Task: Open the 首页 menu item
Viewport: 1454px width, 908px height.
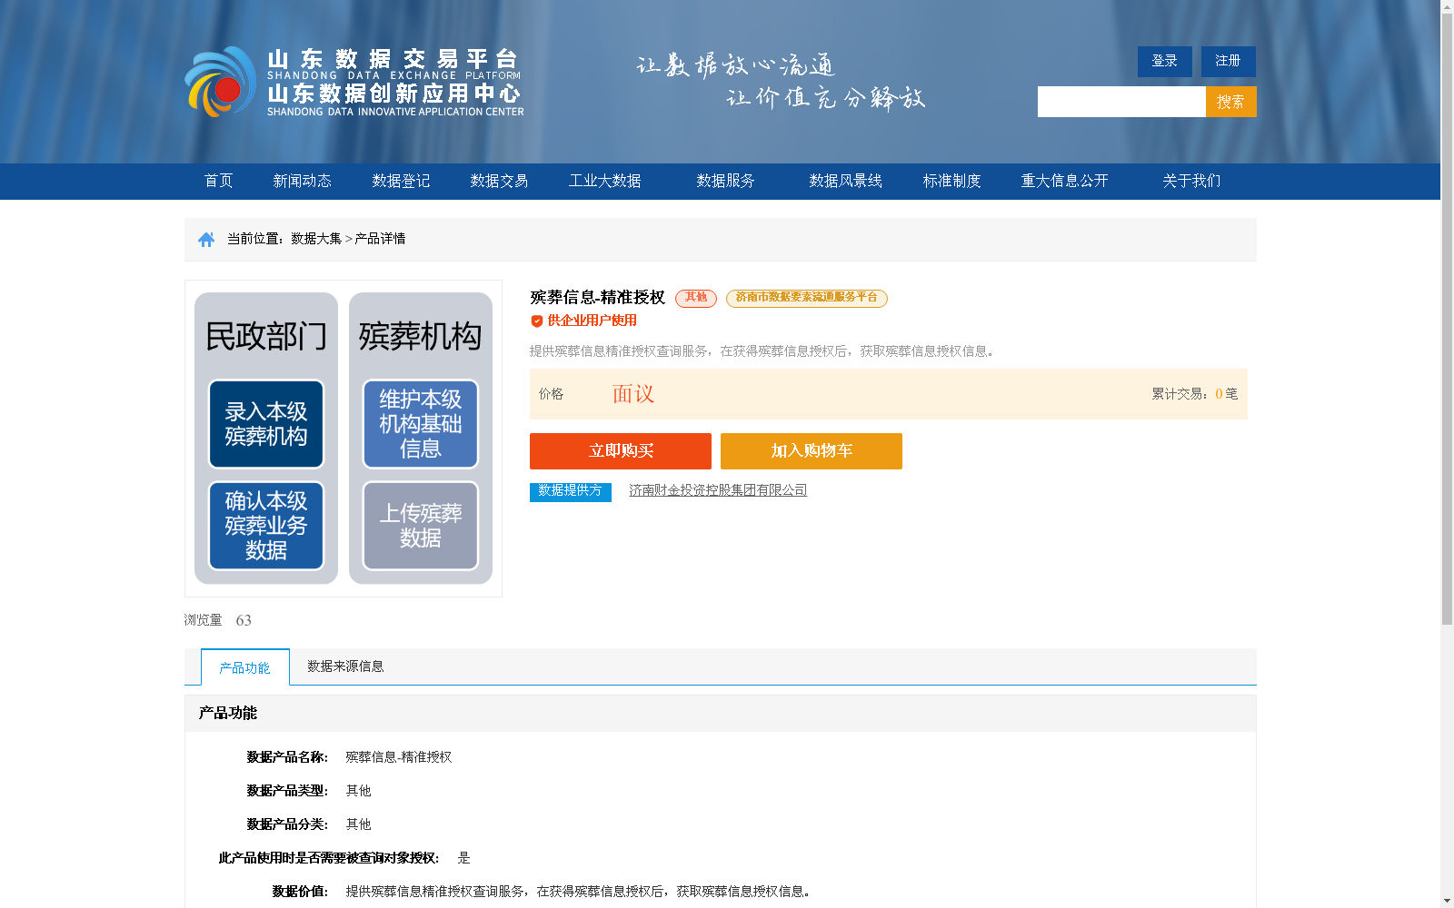Action: click(x=219, y=181)
